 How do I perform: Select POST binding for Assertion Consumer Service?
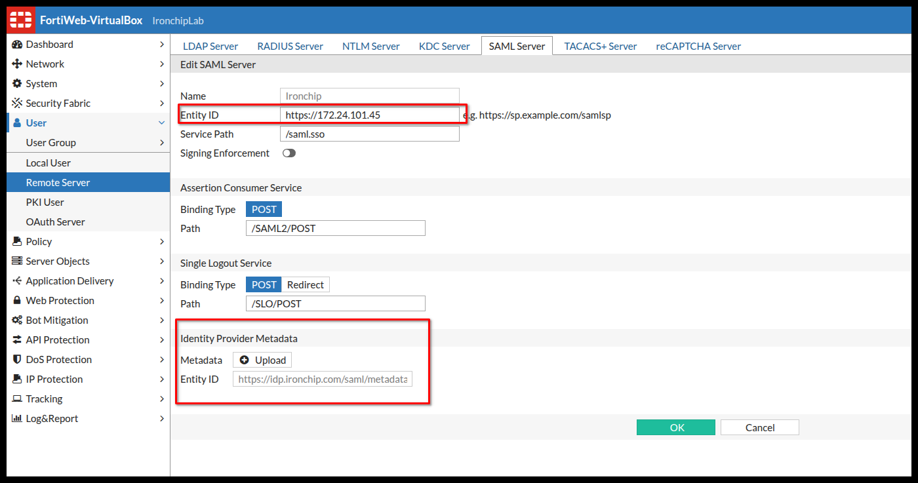[x=264, y=210]
